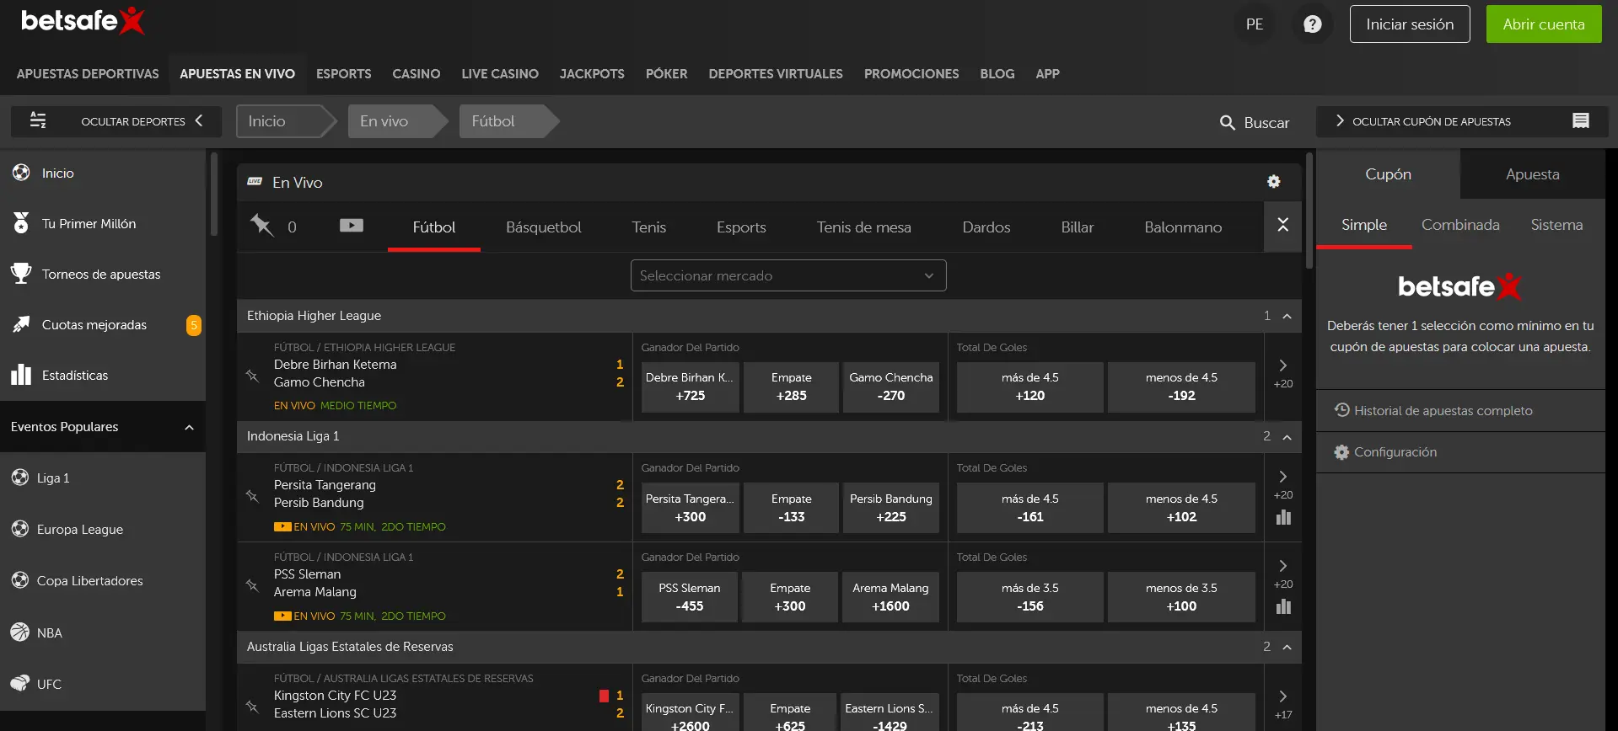Screen dimensions: 1618x731
Task: Switch to Dardos tab
Action: coord(986,227)
